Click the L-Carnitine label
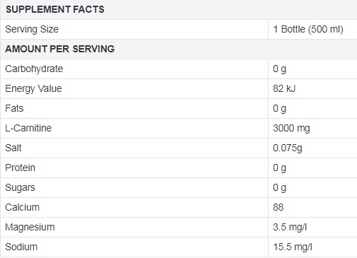Viewport: 357px width, 258px height. coord(28,128)
